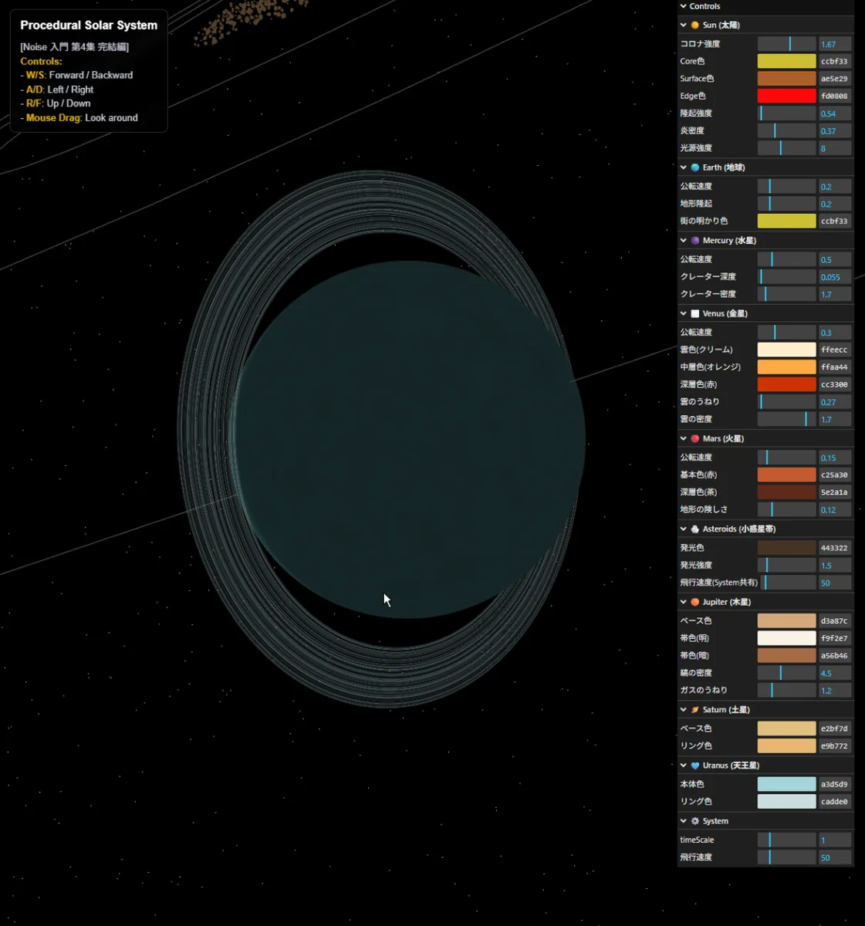
Task: Click the Jupiter 縞の密度 slider
Action: click(786, 673)
